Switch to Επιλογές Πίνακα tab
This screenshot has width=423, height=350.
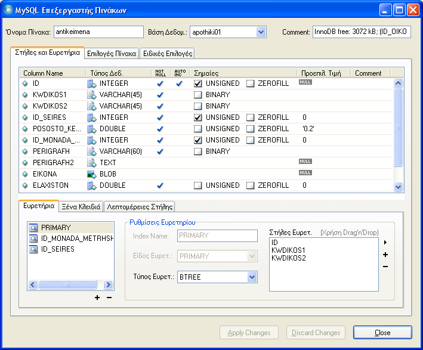pos(112,54)
